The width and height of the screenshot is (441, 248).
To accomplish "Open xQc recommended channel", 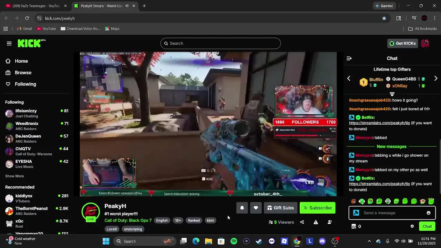I will 37,224.
